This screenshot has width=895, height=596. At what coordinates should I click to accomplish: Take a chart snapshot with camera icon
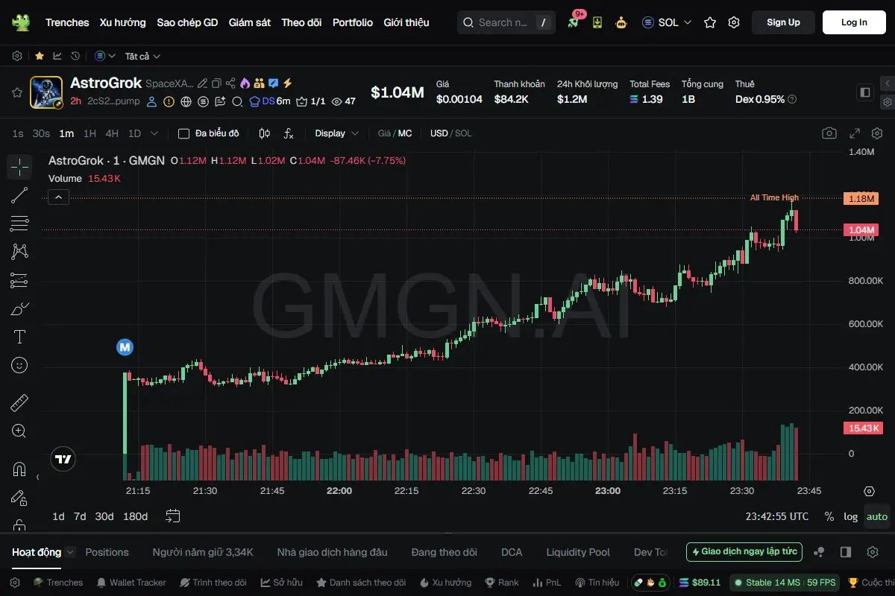click(x=829, y=133)
